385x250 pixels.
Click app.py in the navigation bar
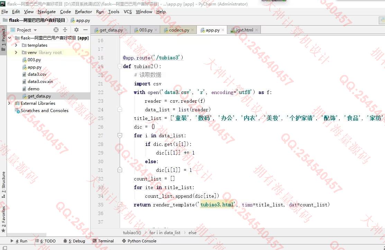tap(81, 20)
